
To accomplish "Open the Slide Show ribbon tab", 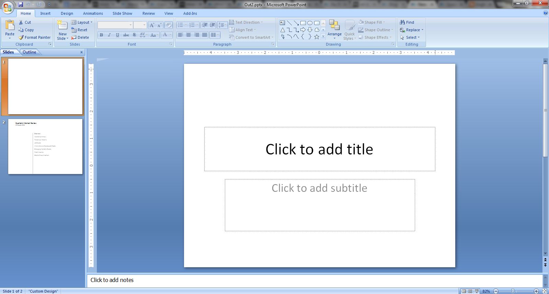I will [x=122, y=13].
